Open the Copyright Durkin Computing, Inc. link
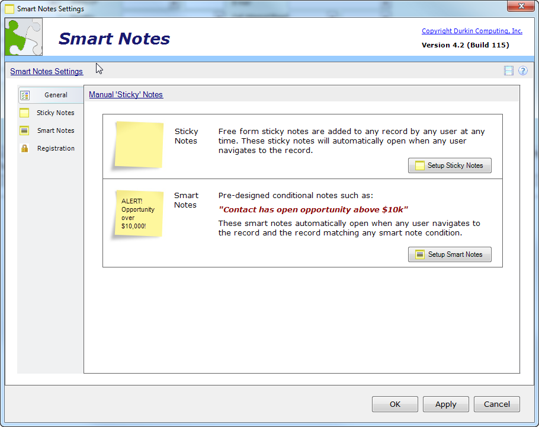The height and width of the screenshot is (427, 539). [472, 31]
